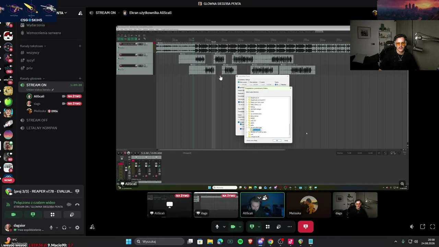Screen dimensions: 439x247
Task: Open the Certified CWEL server icon
Action: point(8,168)
